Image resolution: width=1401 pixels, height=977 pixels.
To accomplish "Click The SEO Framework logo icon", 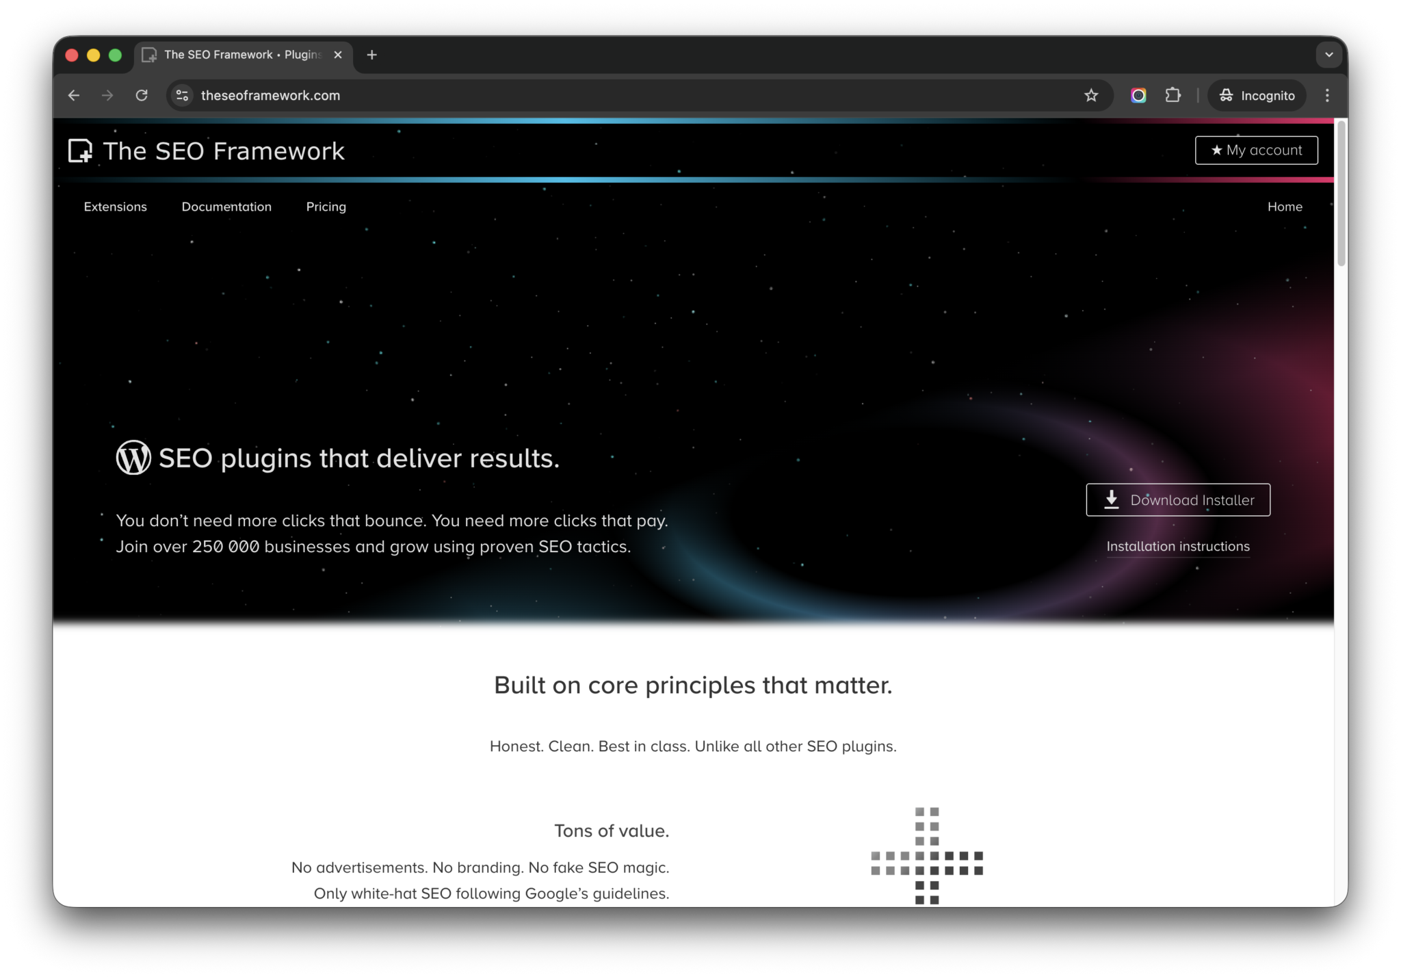I will [80, 151].
